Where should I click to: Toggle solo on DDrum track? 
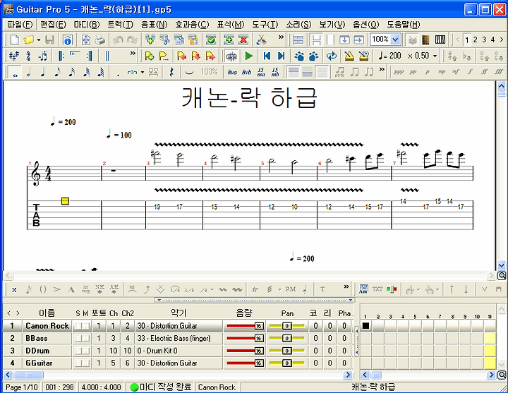pos(78,351)
